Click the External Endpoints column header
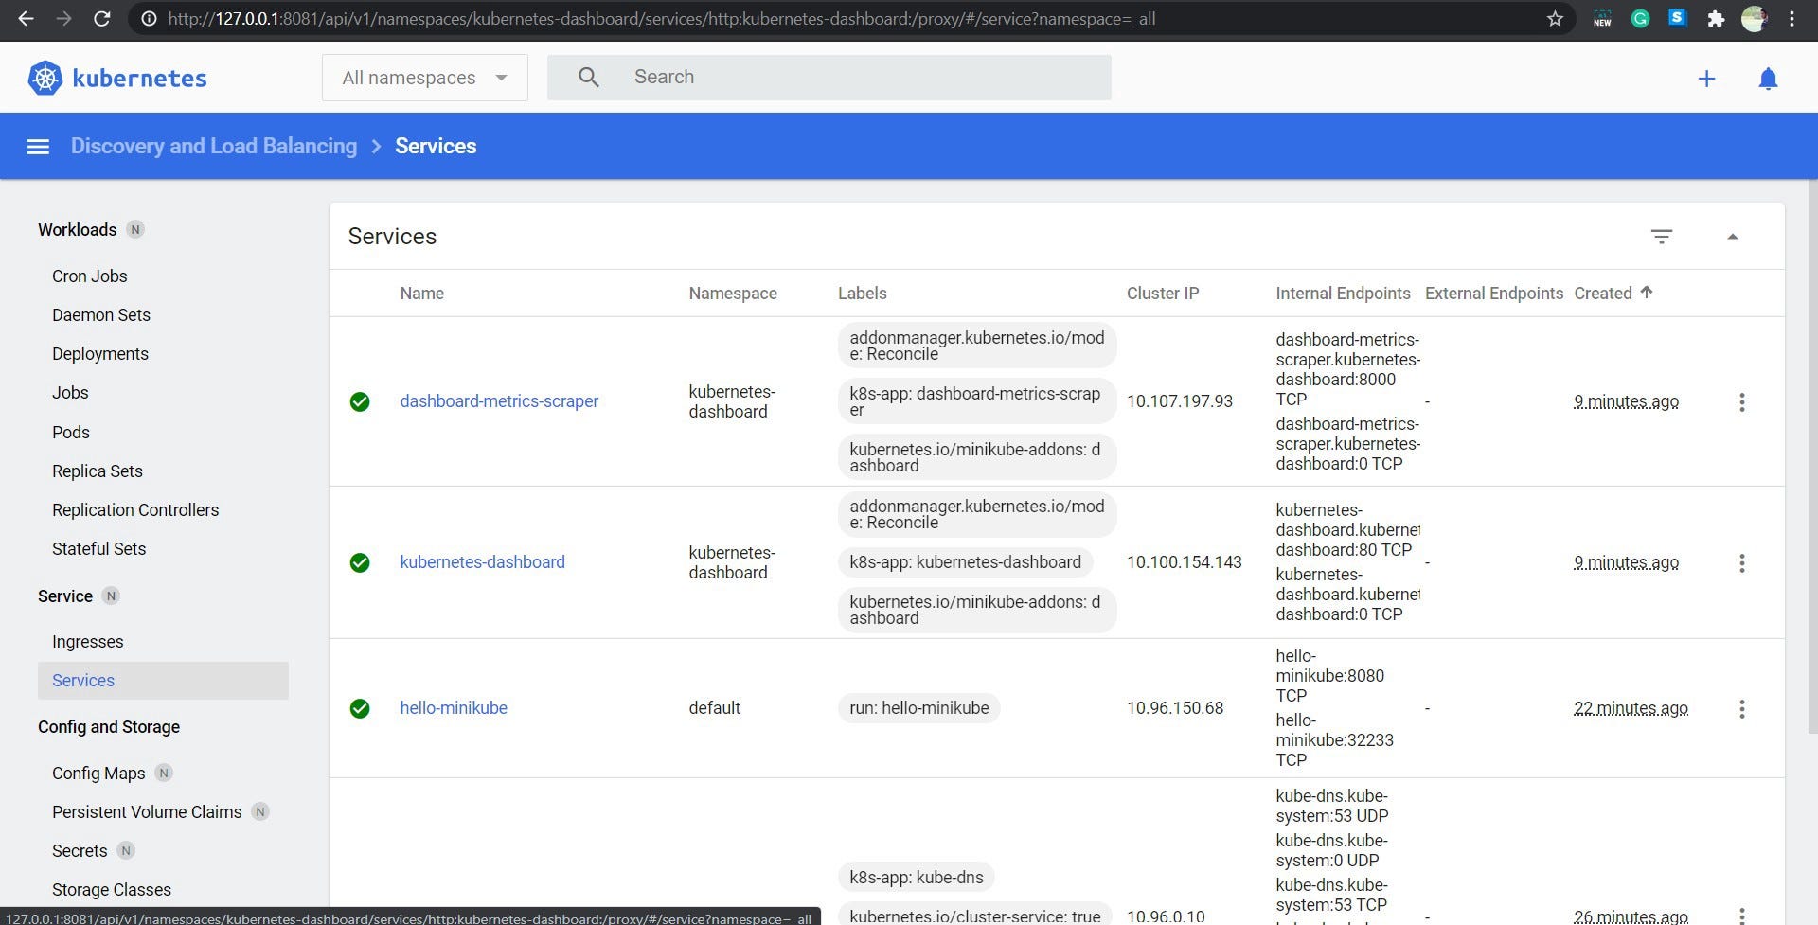Image resolution: width=1818 pixels, height=925 pixels. (1494, 294)
